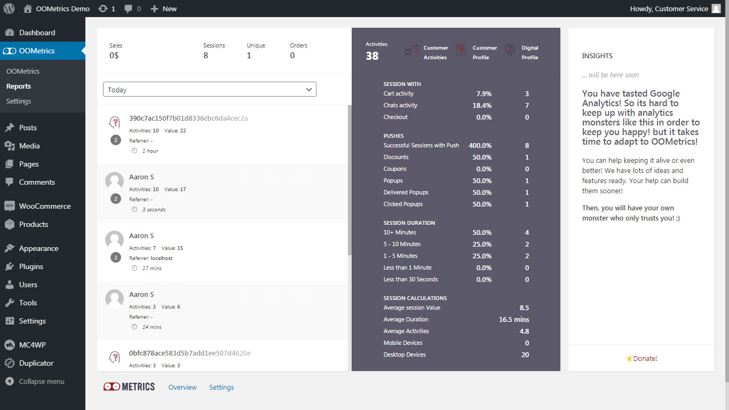Click the Collapse menu arrow icon
The width and height of the screenshot is (729, 410).
tap(10, 381)
